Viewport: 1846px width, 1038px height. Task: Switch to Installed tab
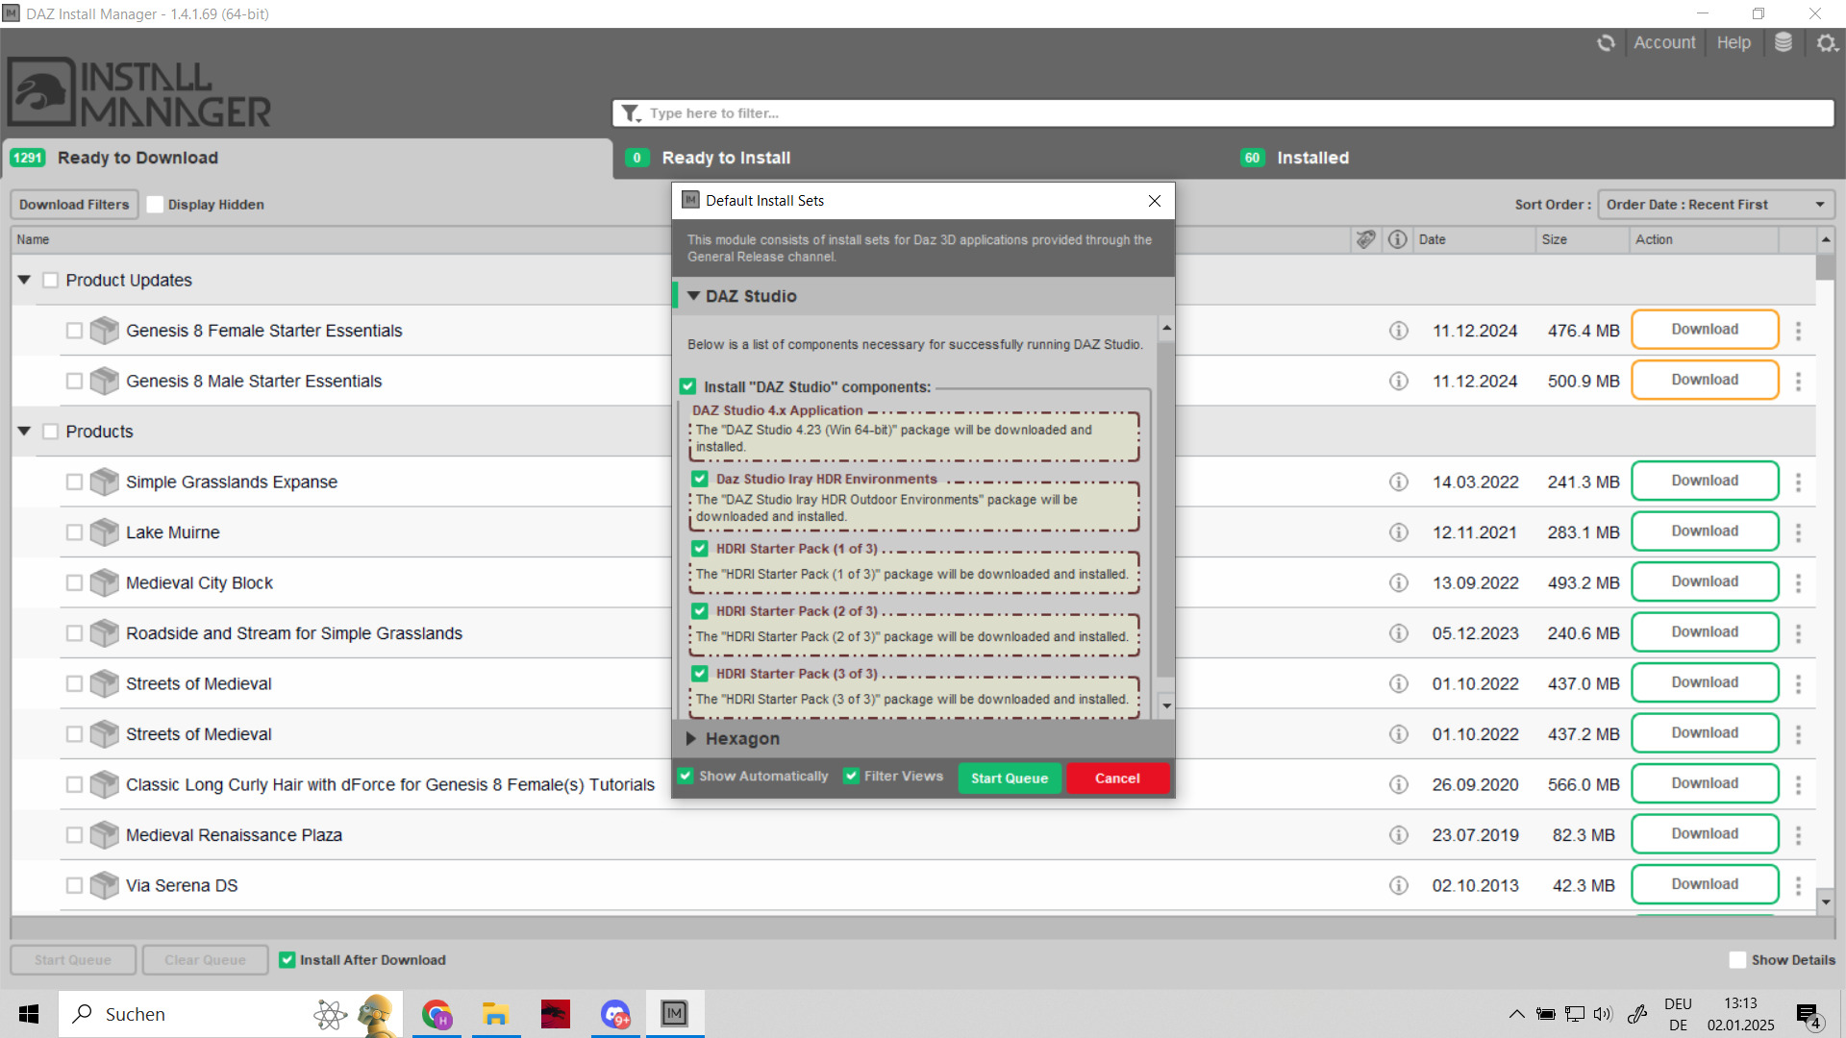click(x=1536, y=159)
